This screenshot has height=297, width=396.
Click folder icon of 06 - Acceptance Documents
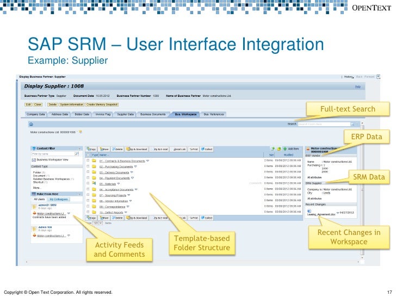coord(94,189)
